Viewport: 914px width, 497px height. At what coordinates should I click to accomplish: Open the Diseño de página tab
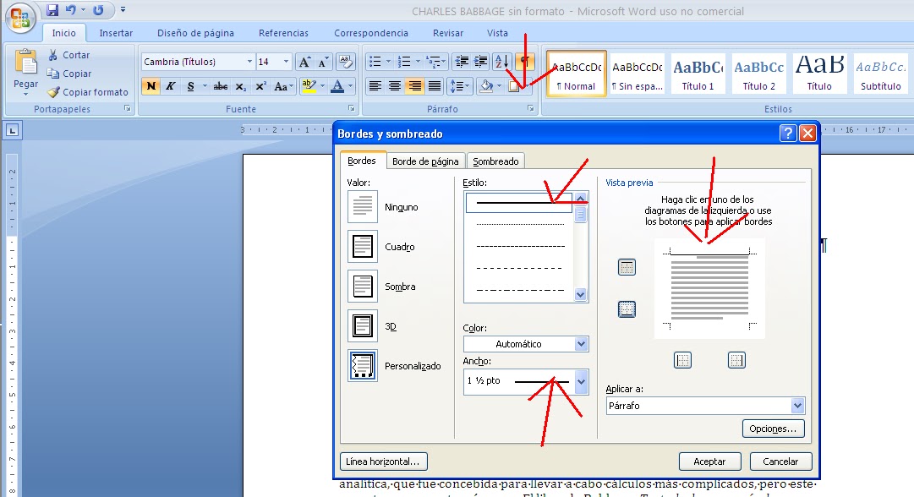point(195,33)
